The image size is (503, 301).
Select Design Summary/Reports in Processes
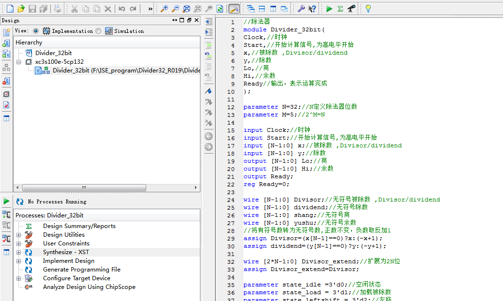pyautogui.click(x=79, y=226)
